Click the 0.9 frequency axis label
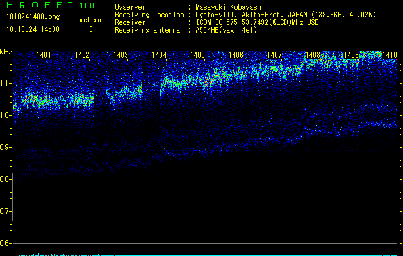The image size is (403, 256). click(6, 147)
